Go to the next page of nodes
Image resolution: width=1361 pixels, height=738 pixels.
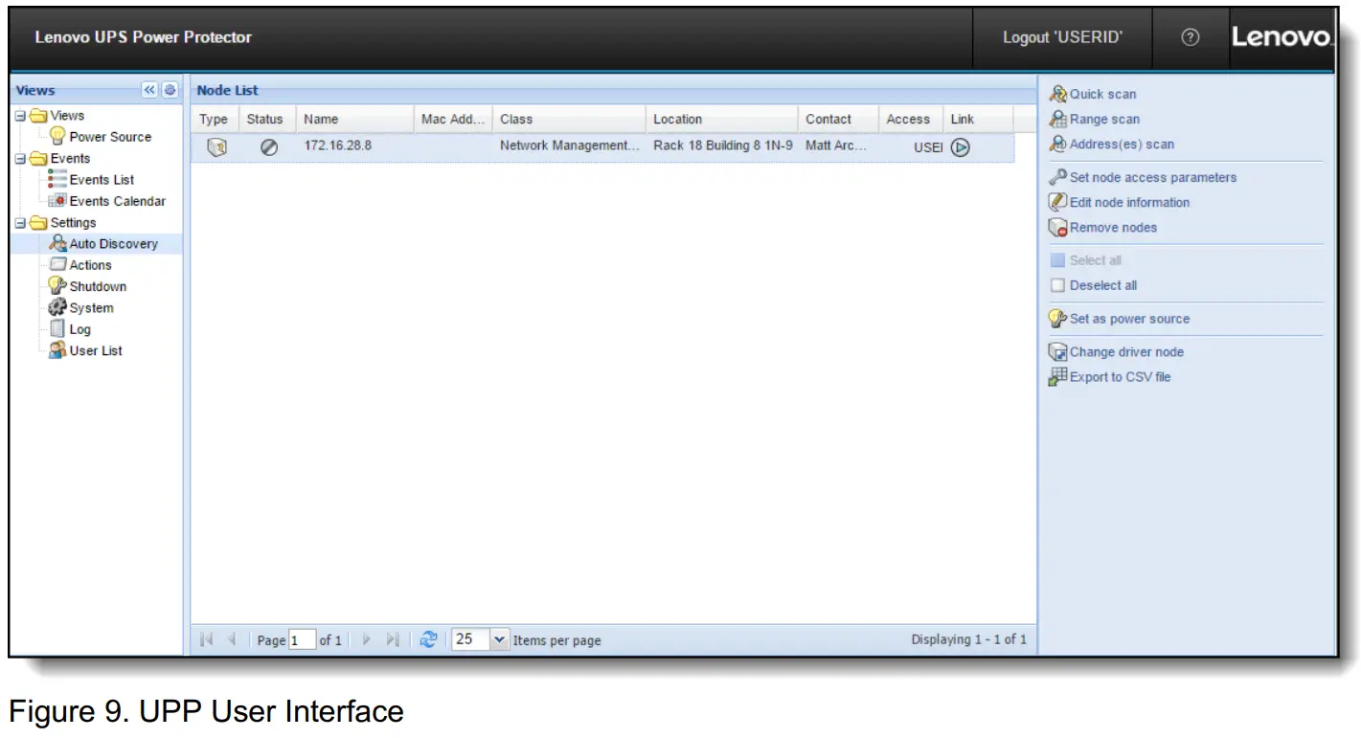click(x=366, y=639)
